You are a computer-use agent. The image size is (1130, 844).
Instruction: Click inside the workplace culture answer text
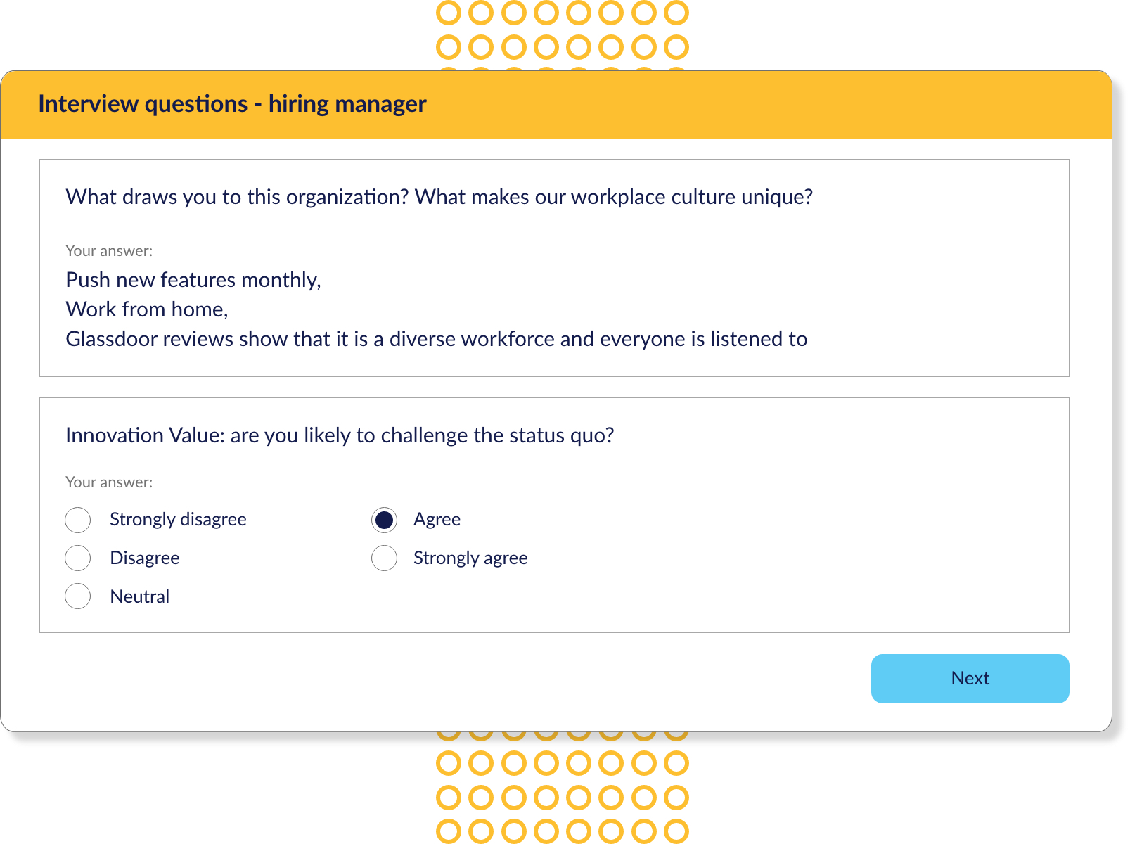click(x=436, y=309)
